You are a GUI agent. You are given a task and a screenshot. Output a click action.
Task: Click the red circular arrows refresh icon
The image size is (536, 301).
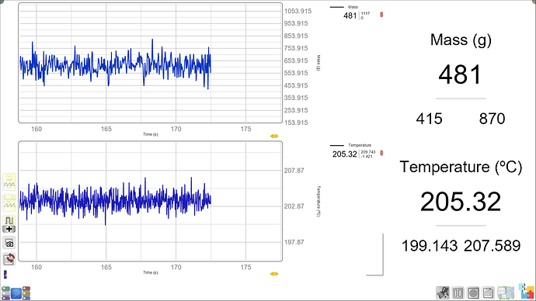9,259
